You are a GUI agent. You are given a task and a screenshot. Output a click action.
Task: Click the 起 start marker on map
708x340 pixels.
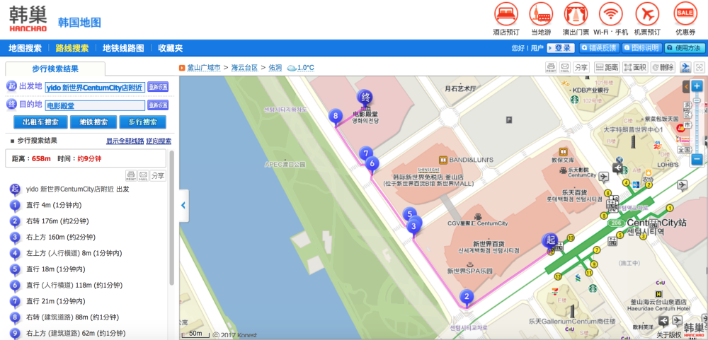pyautogui.click(x=550, y=241)
